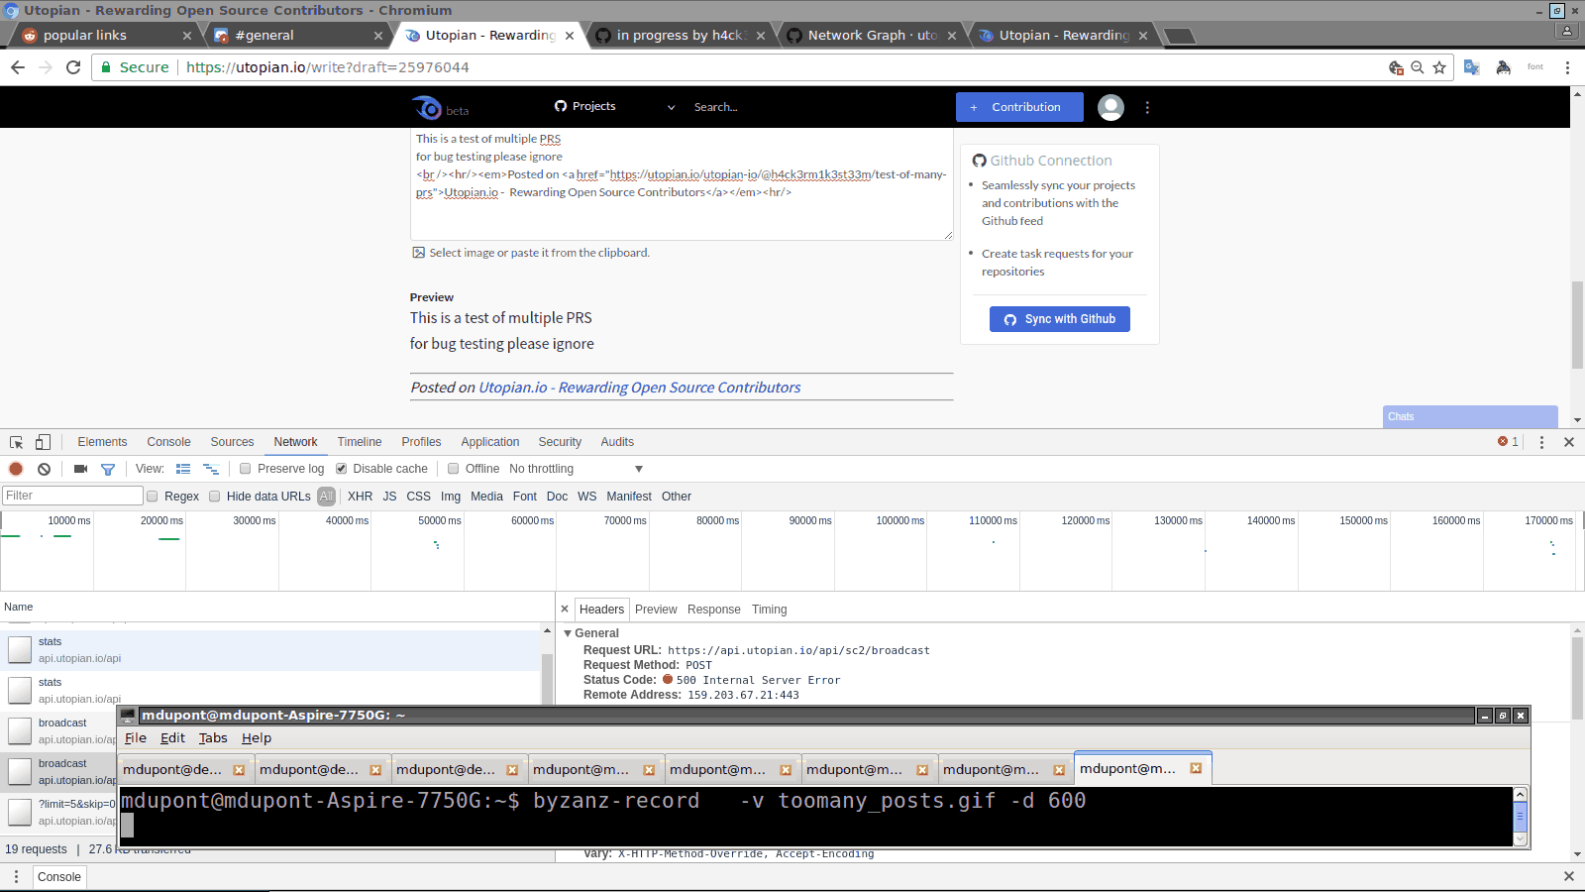Screen dimensions: 1585x892
Task: Open the Utopian header three-dot menu
Action: (1147, 107)
